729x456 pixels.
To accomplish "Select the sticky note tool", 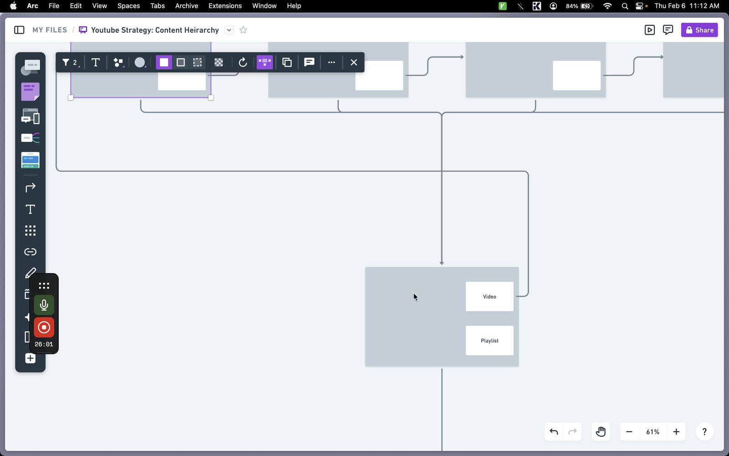I will pos(31,92).
